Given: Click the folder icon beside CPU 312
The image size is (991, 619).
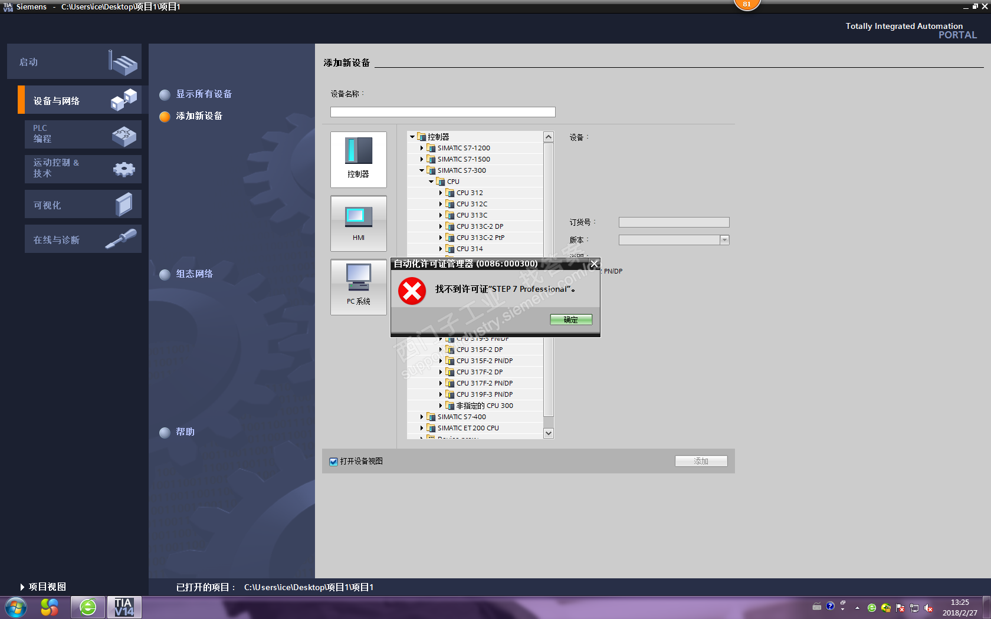Looking at the screenshot, I should click(450, 193).
